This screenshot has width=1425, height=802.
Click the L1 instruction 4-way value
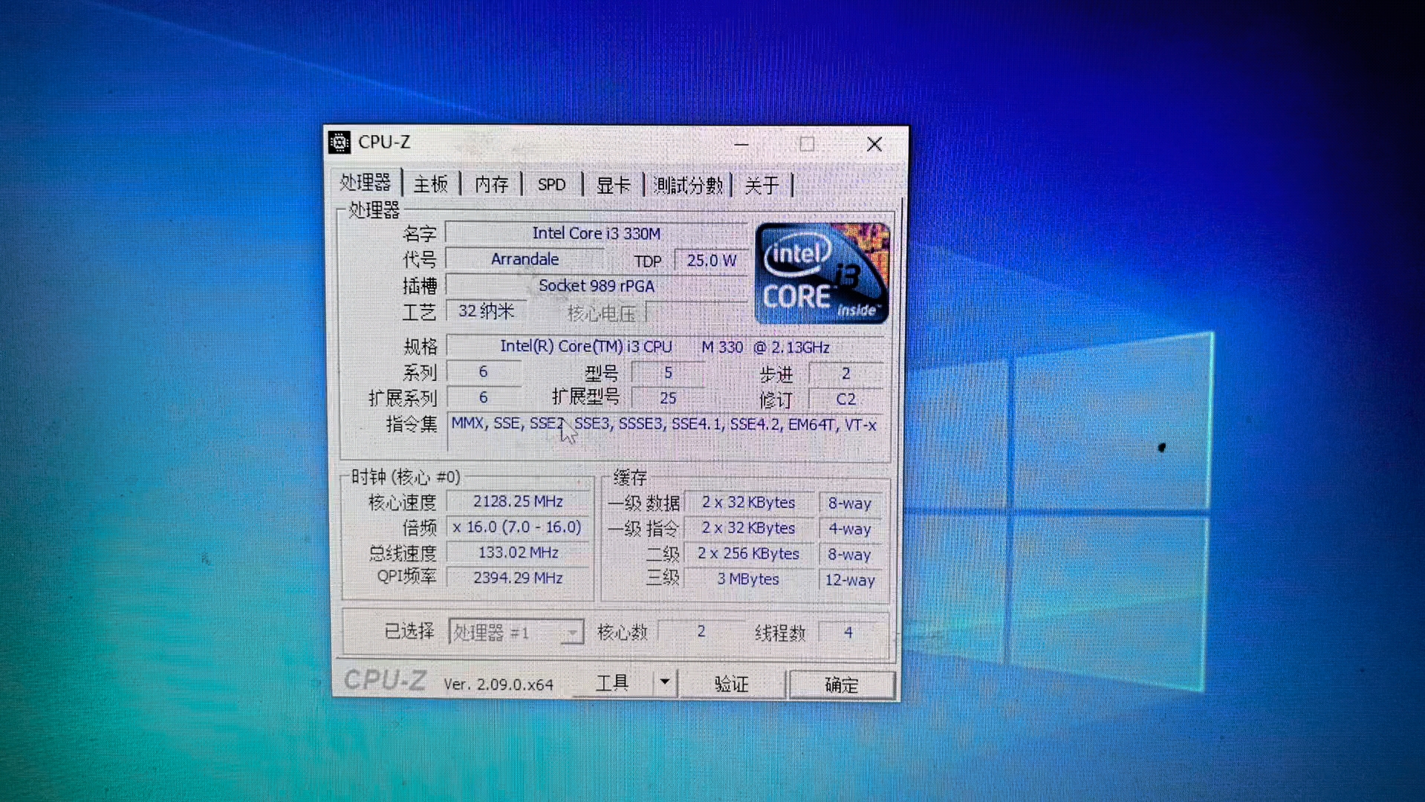(850, 529)
